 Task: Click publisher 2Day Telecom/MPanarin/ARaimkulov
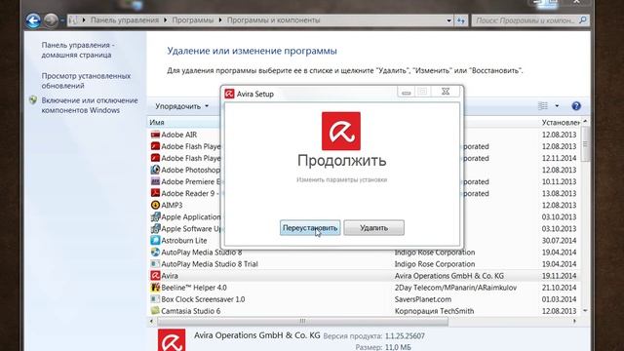click(455, 288)
